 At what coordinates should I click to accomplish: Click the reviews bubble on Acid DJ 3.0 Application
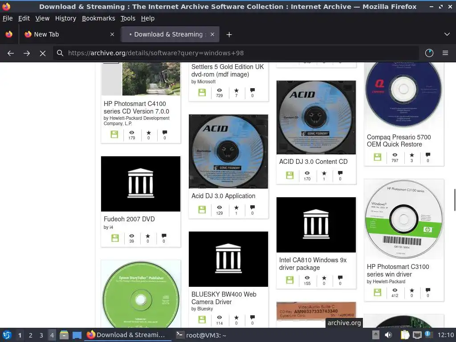[x=252, y=208]
